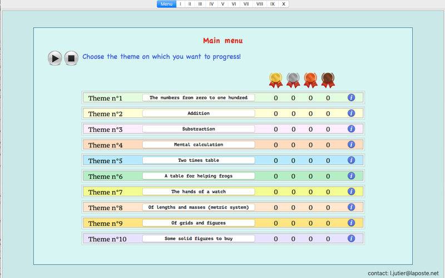This screenshot has height=278, width=445.
Task: Show info for Substraction theme
Action: [x=351, y=129]
